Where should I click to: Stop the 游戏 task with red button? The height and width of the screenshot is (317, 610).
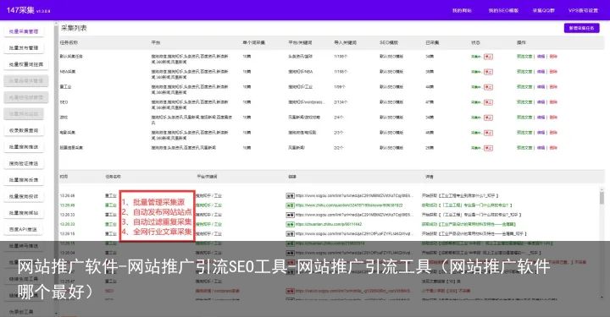pyautogui.click(x=488, y=118)
